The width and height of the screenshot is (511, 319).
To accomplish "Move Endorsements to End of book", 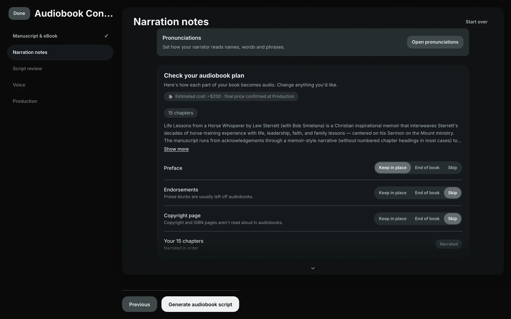I will point(427,193).
